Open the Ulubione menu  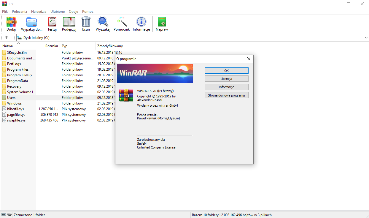click(x=58, y=12)
